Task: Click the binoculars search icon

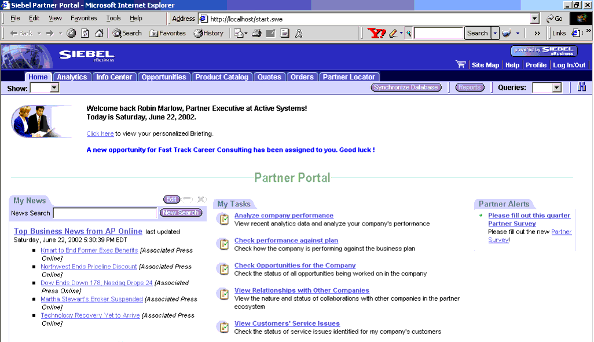Action: tap(581, 87)
